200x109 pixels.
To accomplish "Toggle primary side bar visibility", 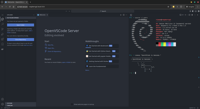I will pyautogui.click(x=193, y=11).
